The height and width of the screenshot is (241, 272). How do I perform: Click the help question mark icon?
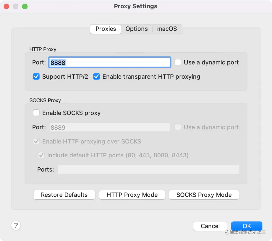pos(16,225)
